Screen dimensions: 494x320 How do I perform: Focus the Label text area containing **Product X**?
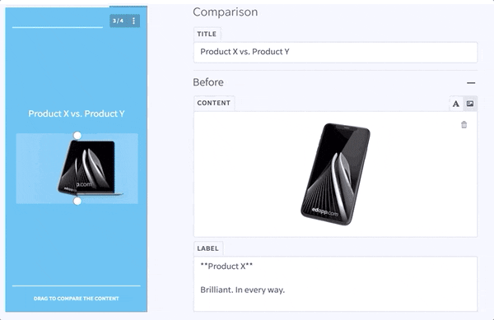336,284
